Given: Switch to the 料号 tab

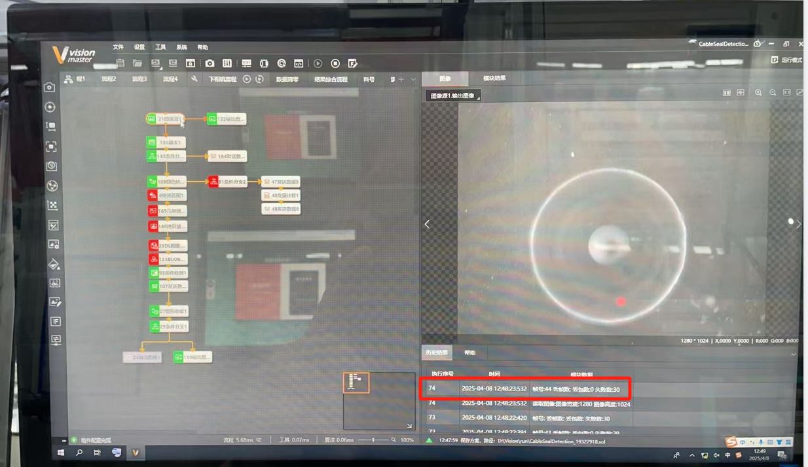Looking at the screenshot, I should coord(369,79).
